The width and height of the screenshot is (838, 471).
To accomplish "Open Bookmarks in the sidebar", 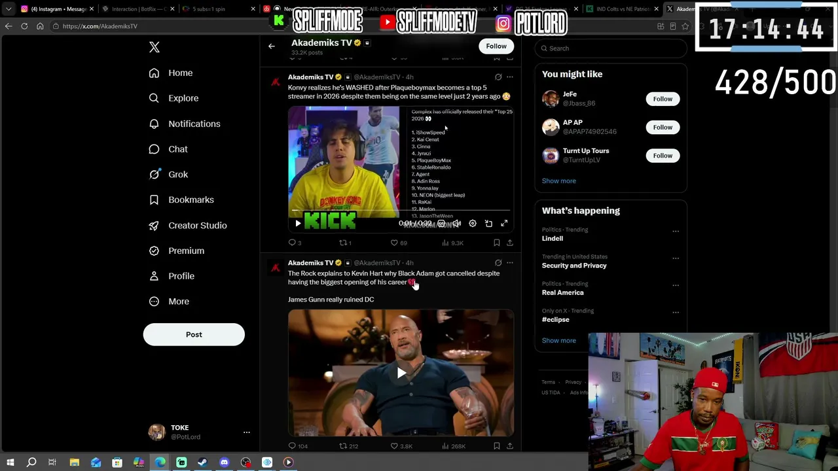I will (181, 200).
